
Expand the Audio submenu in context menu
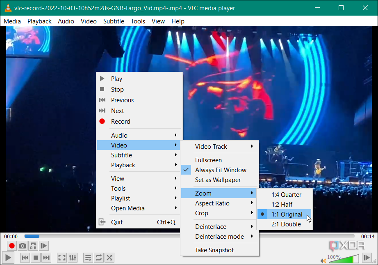(139, 135)
